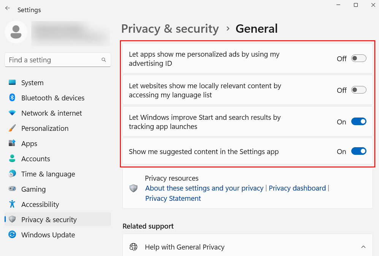
Task: Open the Privacy Statement link
Action: click(173, 198)
